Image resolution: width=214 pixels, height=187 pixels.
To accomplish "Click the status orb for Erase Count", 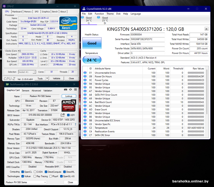I will 85,110.
